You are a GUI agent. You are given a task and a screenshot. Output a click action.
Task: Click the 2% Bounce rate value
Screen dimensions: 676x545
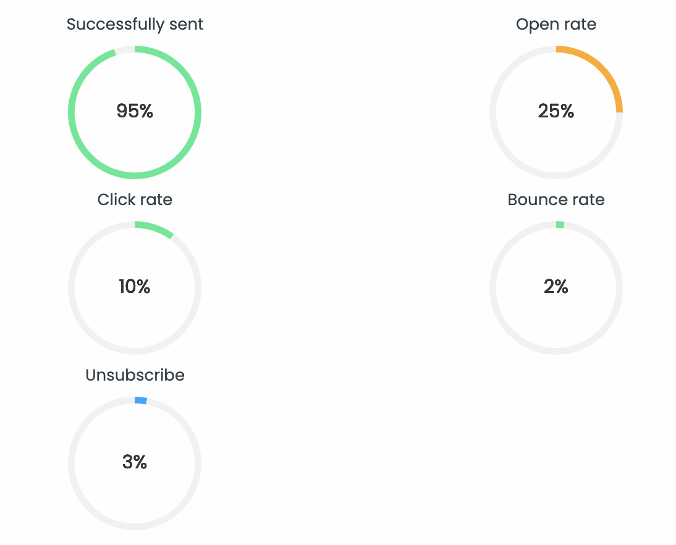556,287
